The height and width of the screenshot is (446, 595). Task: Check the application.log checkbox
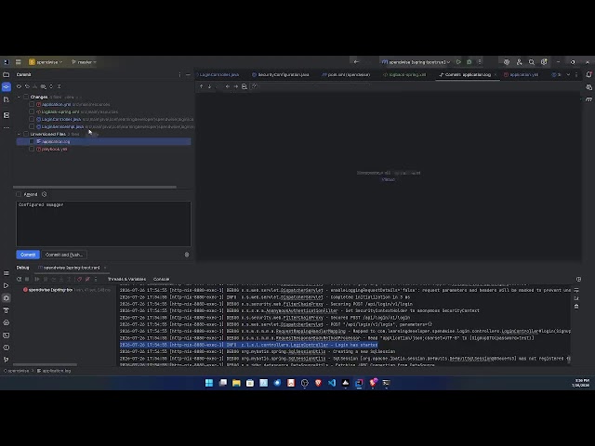point(32,141)
